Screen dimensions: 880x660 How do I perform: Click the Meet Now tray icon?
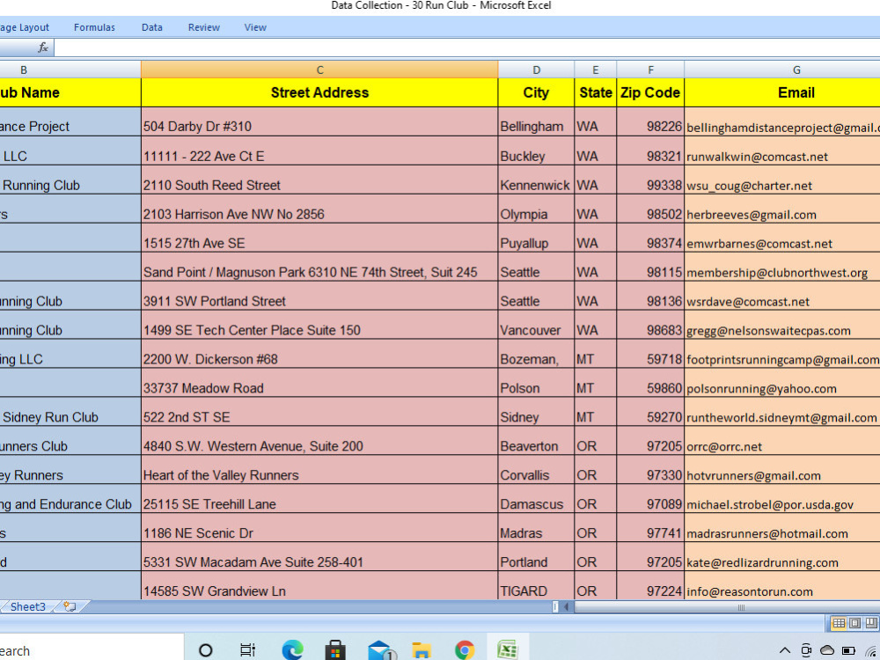(806, 650)
